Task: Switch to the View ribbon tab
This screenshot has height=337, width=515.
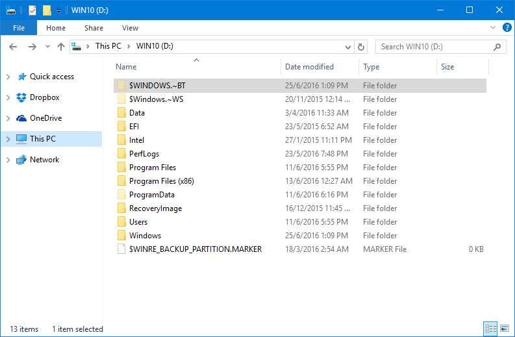Action: coord(130,28)
